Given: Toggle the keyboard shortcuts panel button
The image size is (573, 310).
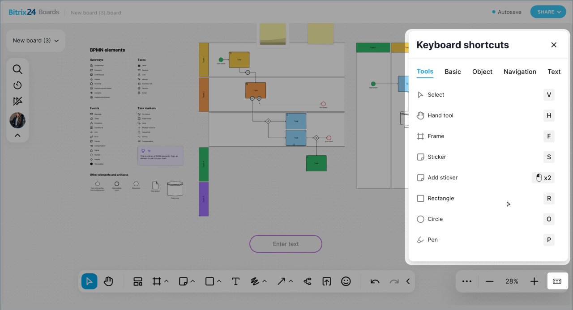Looking at the screenshot, I should click(557, 281).
